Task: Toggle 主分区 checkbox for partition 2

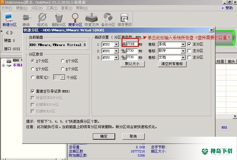Action: 189,51
